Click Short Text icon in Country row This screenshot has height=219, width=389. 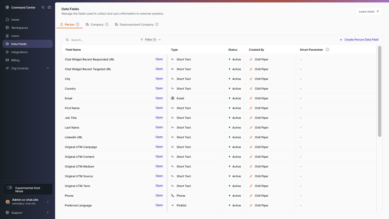pos(173,89)
